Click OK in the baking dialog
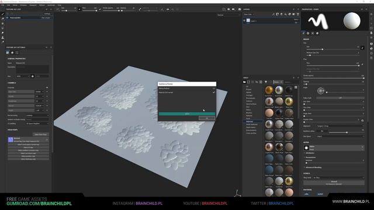This screenshot has height=210, width=374. pyautogui.click(x=207, y=118)
